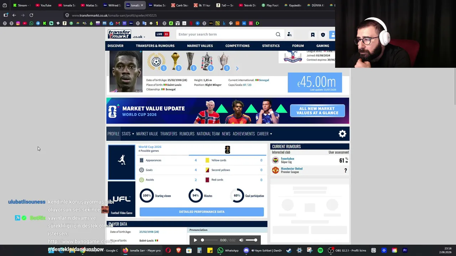Click the LIVE 22 button
The width and height of the screenshot is (456, 256).
point(162,34)
